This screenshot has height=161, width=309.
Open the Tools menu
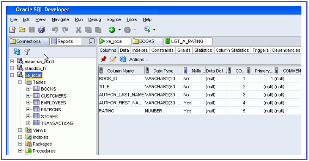pyautogui.click(x=132, y=19)
